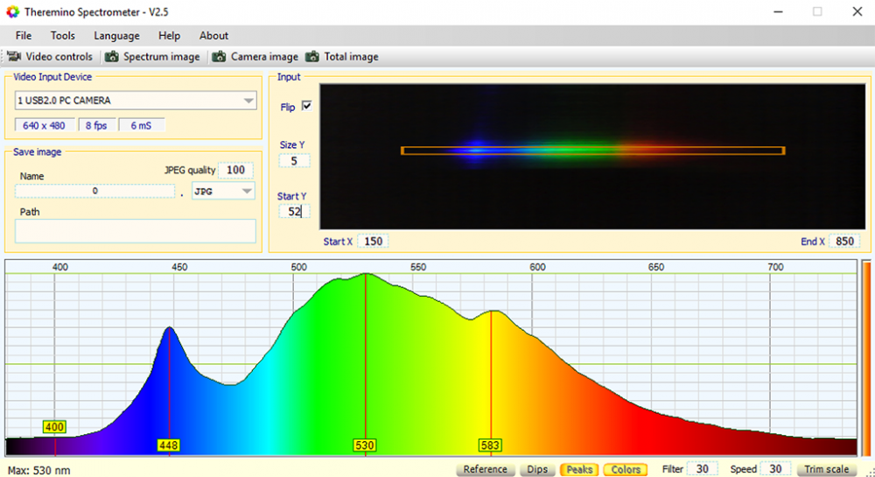Click the 400 nm marker label
The height and width of the screenshot is (477, 875).
[54, 427]
